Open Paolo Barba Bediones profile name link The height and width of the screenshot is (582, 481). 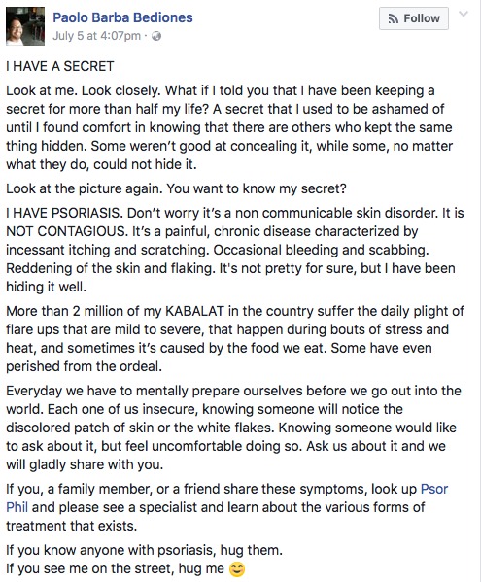pyautogui.click(x=122, y=17)
